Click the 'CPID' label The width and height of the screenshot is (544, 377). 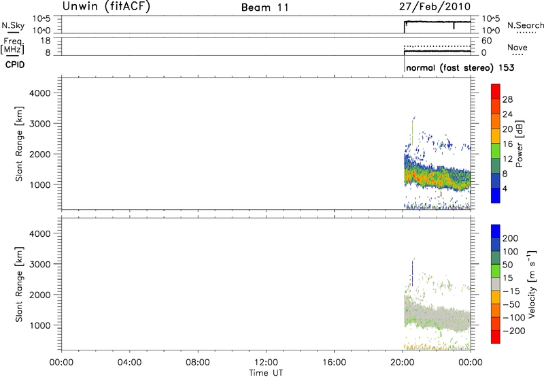point(14,65)
